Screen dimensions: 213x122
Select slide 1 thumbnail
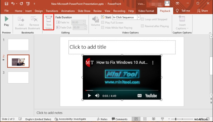click(x=18, y=45)
